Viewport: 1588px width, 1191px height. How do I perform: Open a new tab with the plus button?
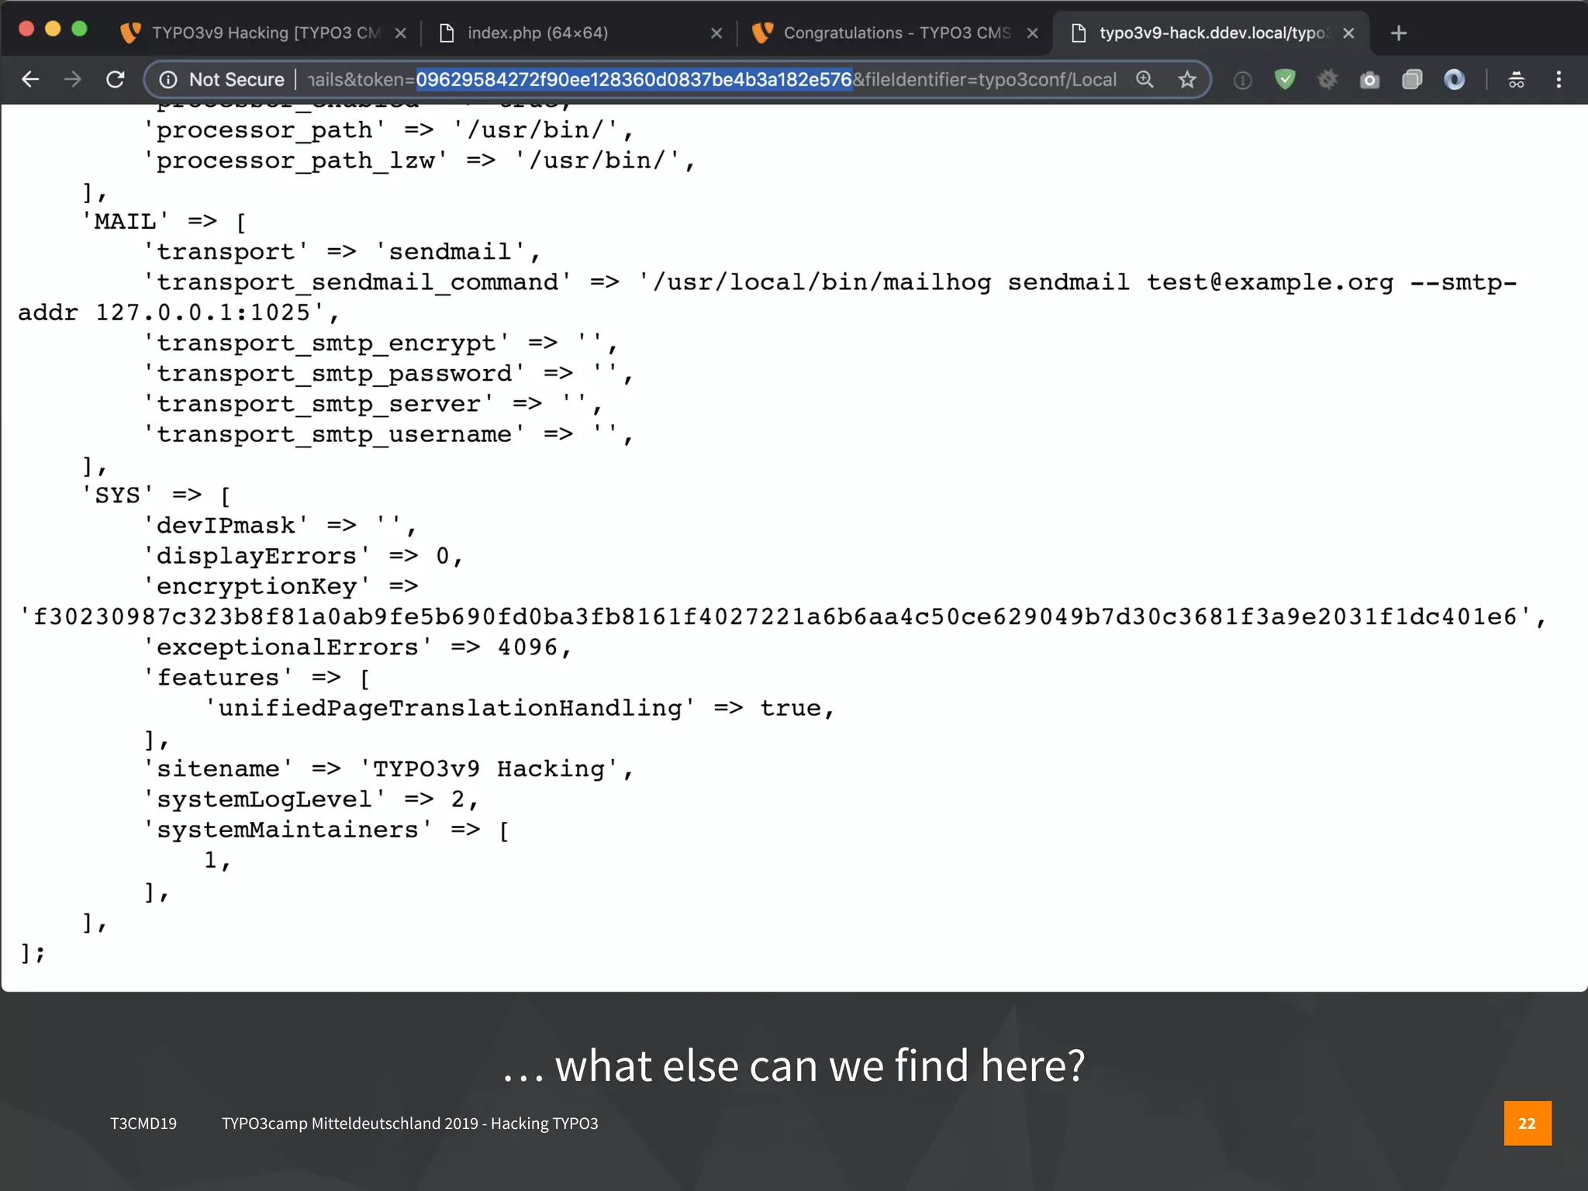[x=1399, y=33]
